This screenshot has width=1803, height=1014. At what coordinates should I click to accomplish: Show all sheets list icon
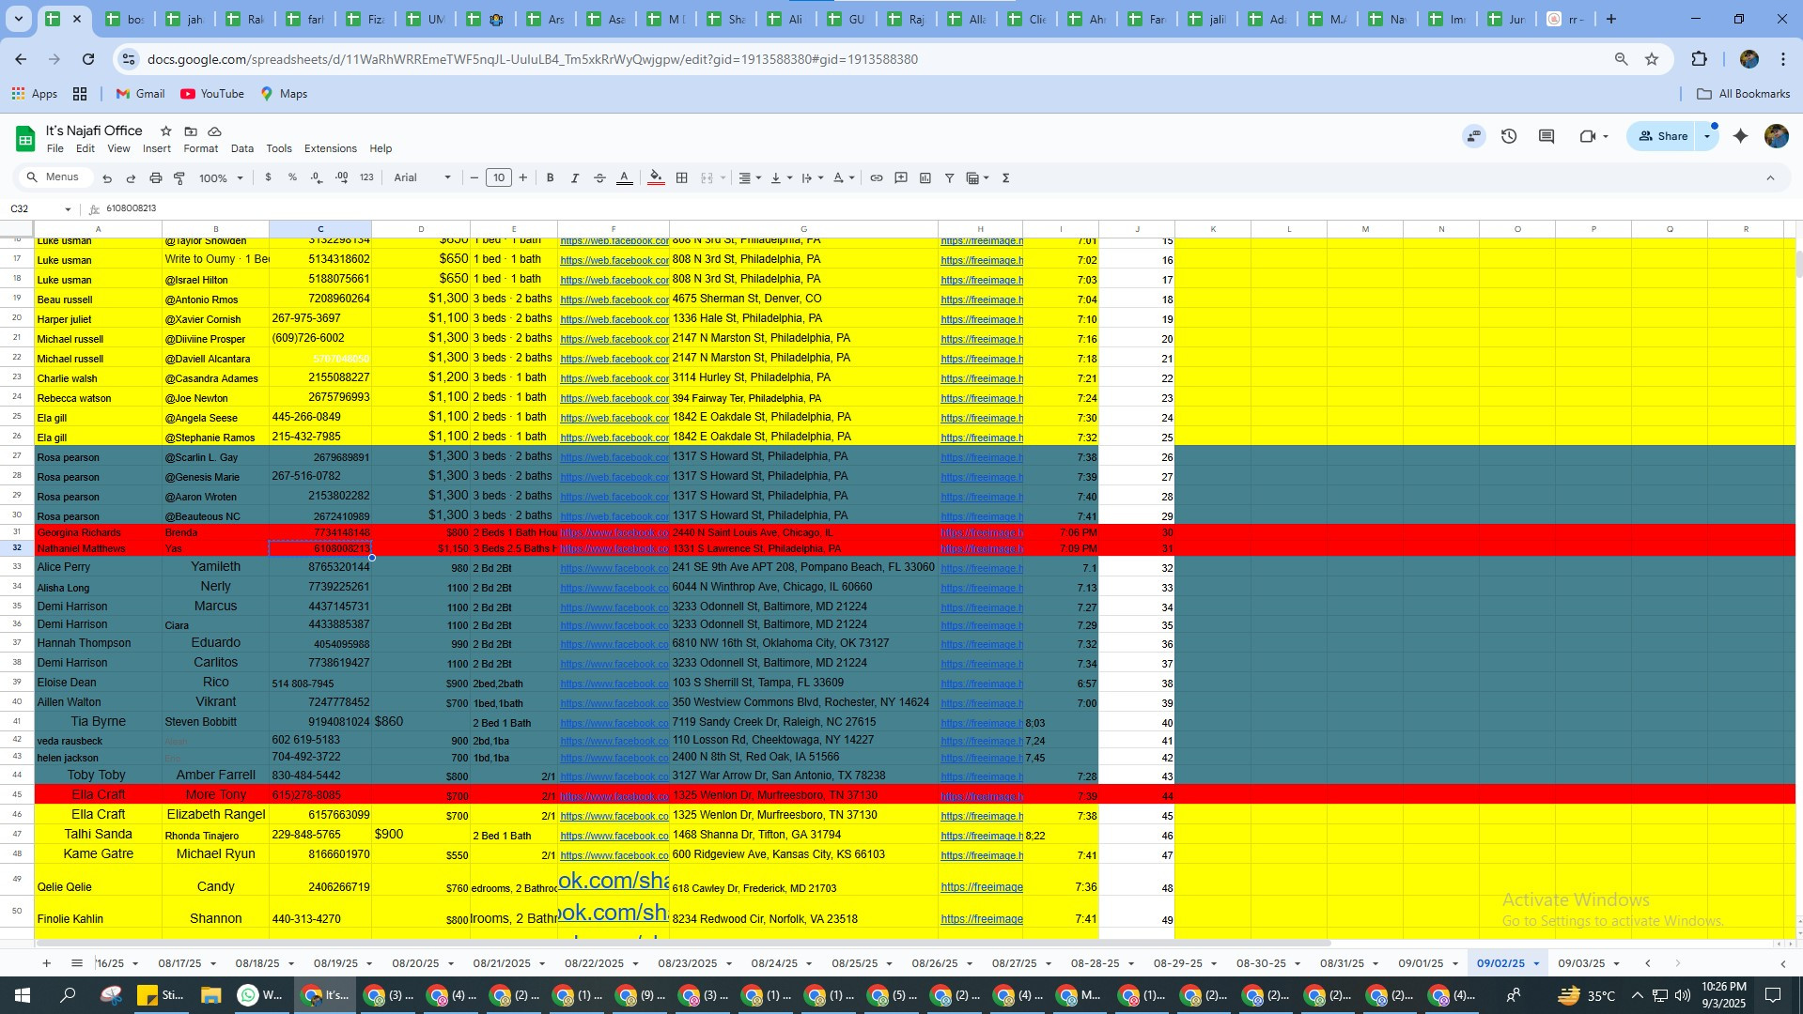tap(77, 963)
